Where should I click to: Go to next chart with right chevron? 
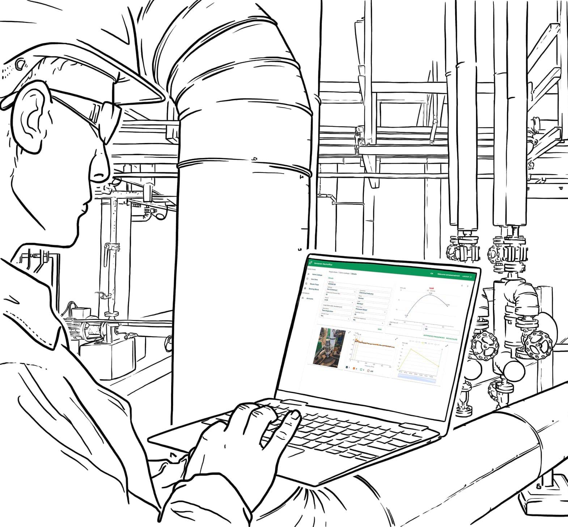[468, 286]
